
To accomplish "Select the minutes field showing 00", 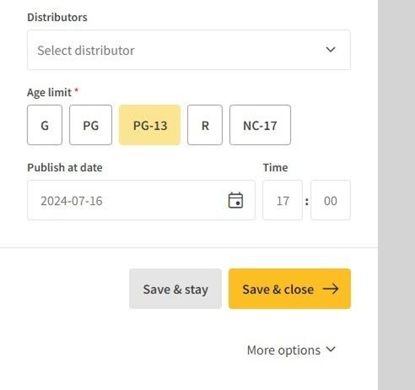I will click(x=331, y=200).
